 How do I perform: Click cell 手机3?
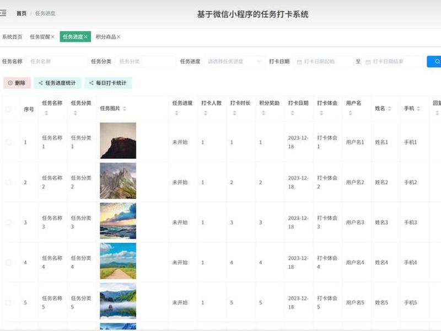tap(410, 222)
